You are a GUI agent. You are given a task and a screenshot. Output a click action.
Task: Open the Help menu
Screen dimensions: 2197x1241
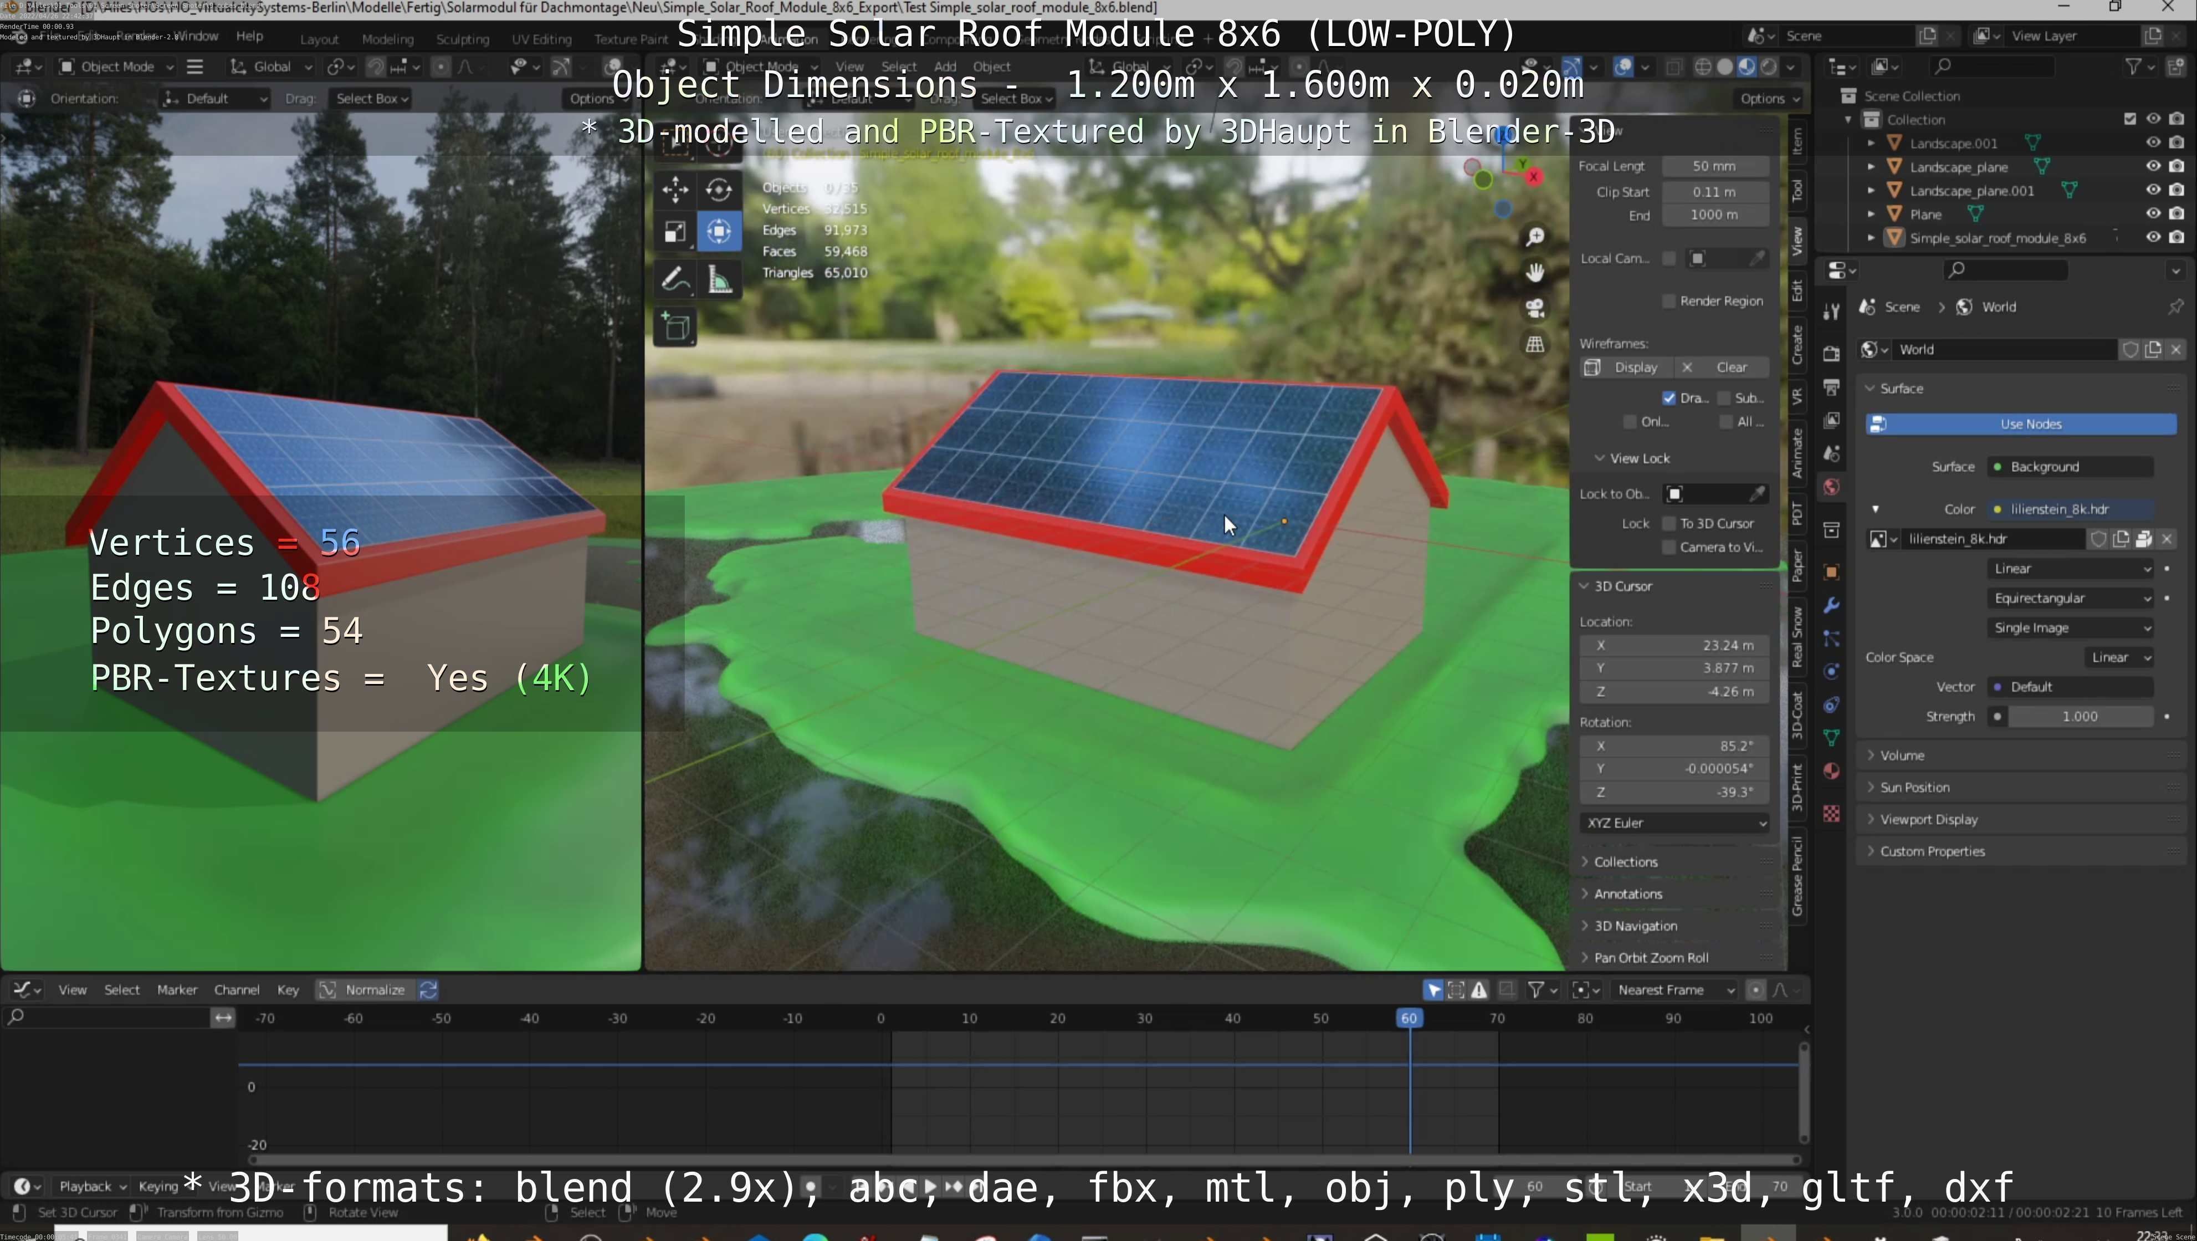249,36
